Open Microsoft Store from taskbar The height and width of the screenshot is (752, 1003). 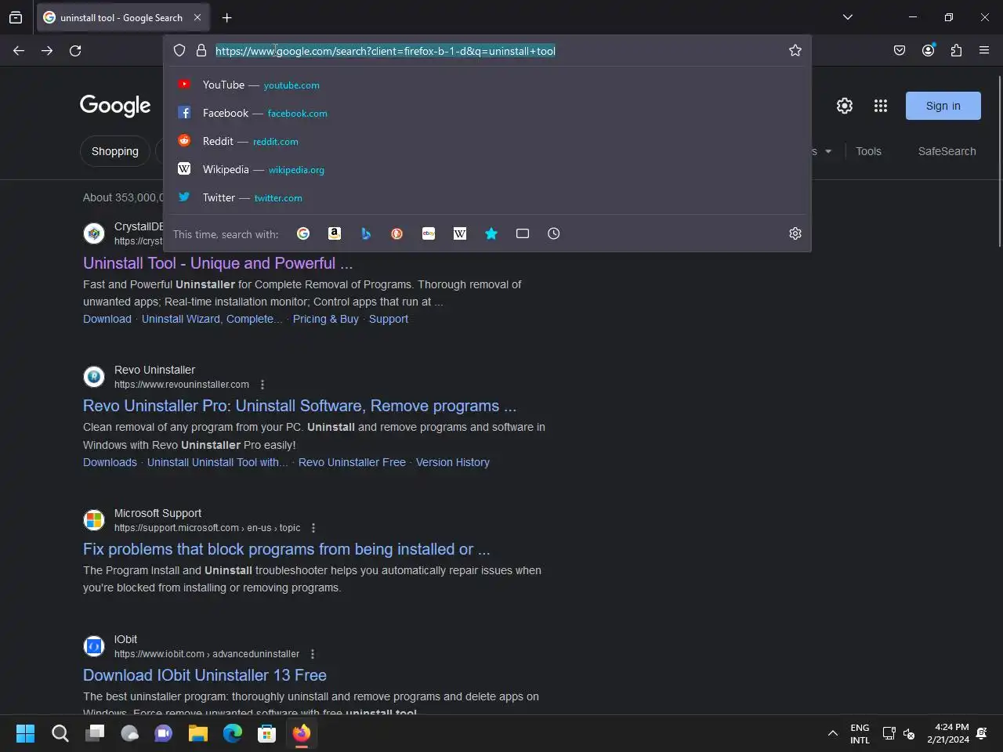pos(267,734)
